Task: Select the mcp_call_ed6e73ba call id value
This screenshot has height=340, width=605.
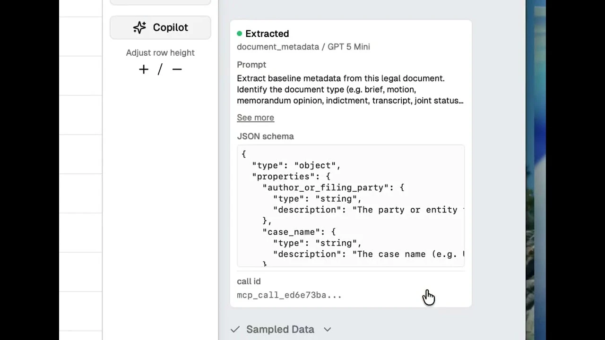Action: tap(289, 295)
